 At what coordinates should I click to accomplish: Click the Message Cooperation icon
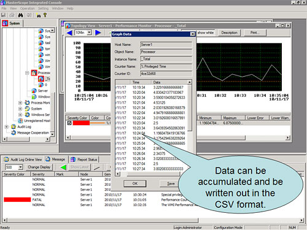(14, 132)
